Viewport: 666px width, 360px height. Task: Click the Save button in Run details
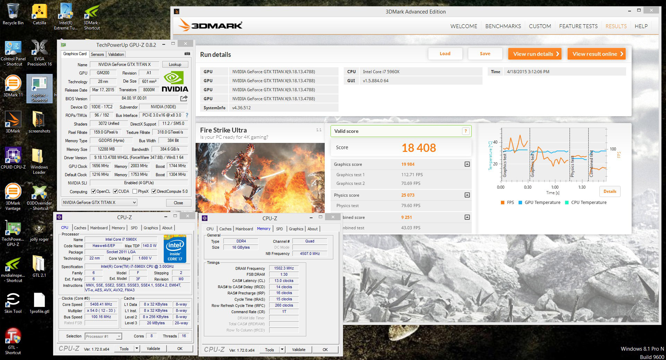pyautogui.click(x=485, y=54)
